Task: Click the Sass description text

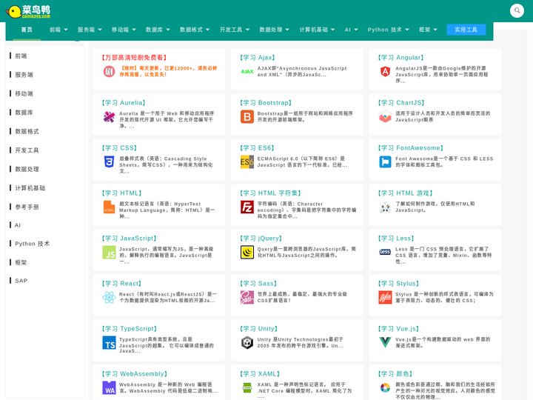Action: pos(302,297)
